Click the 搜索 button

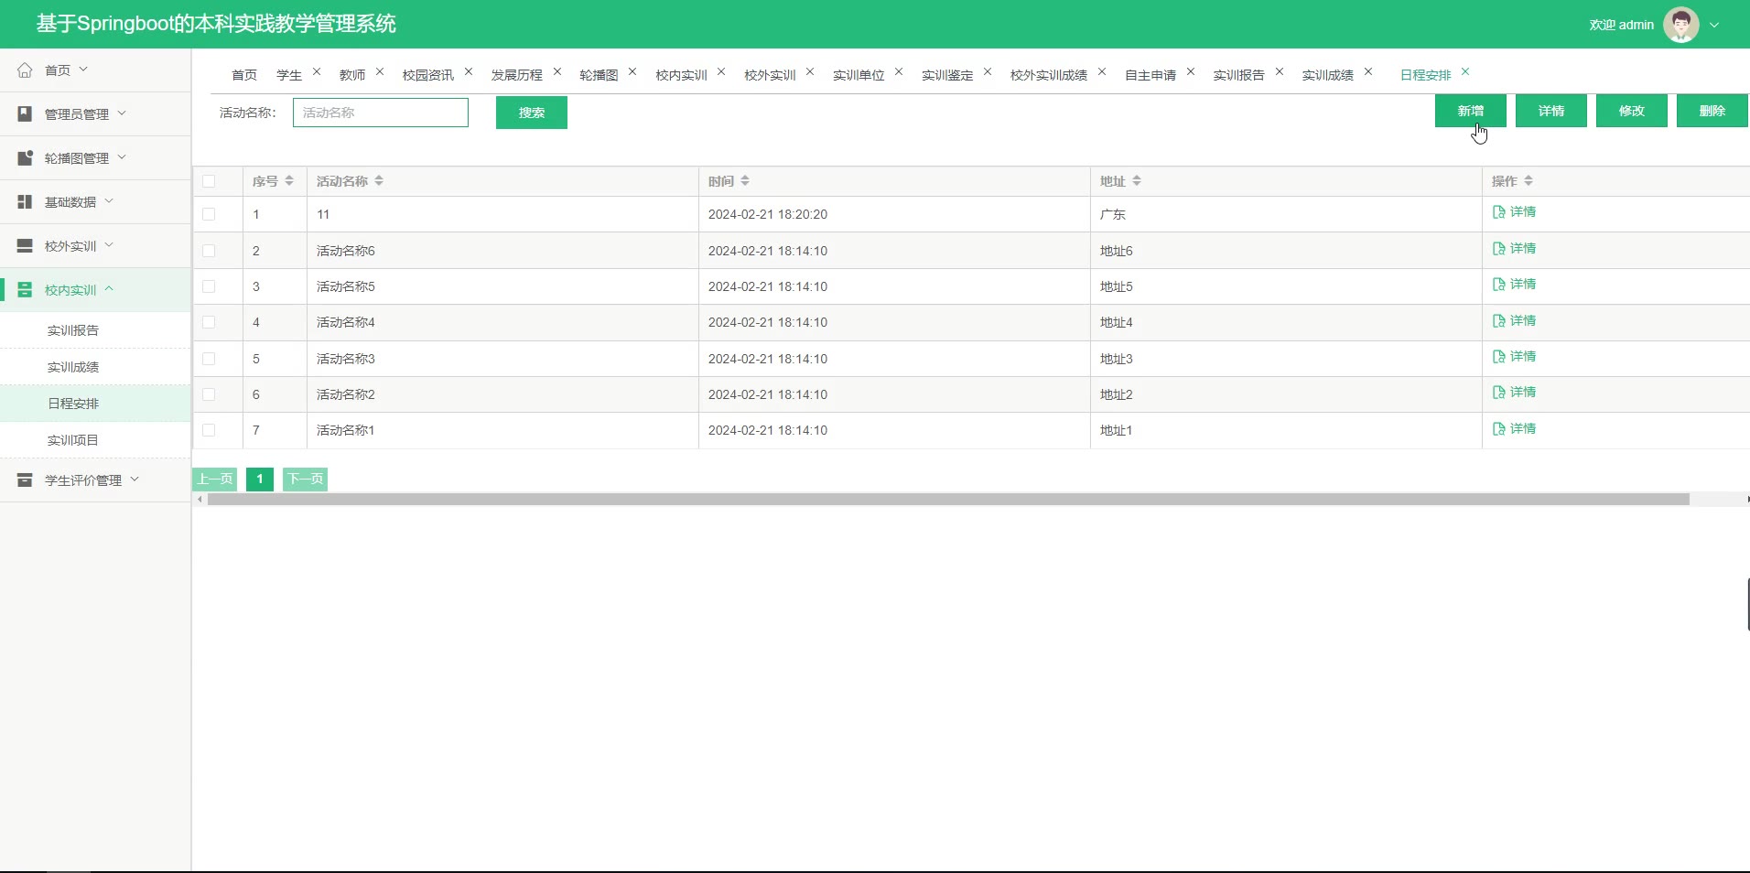[532, 113]
